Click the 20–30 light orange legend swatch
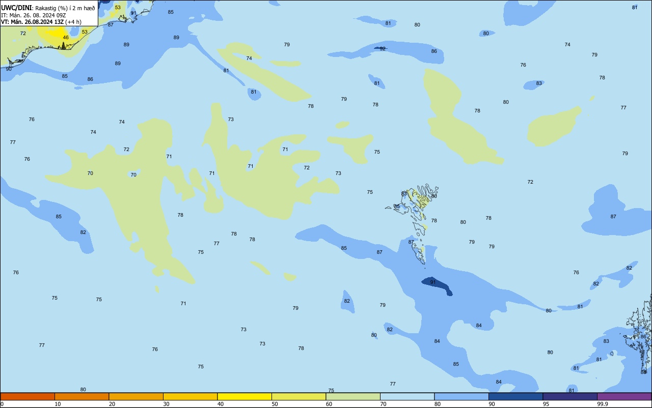652x408 pixels. click(x=136, y=396)
